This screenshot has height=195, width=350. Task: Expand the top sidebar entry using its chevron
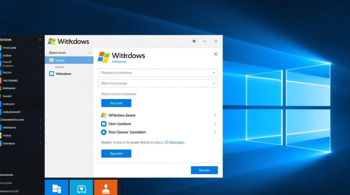point(89,53)
